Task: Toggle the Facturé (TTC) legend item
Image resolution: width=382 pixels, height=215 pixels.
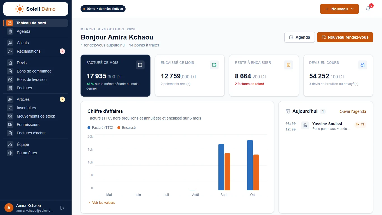Action: click(x=100, y=128)
